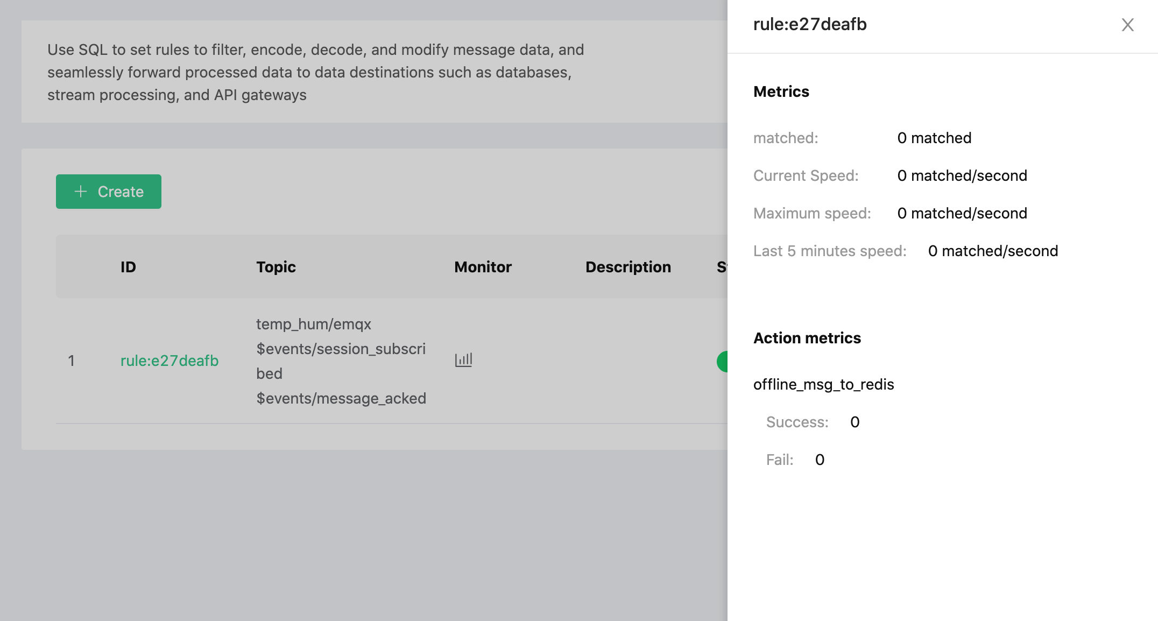Viewport: 1158px width, 621px height.
Task: Close the rule:e27deafb metrics drawer
Action: [1127, 25]
